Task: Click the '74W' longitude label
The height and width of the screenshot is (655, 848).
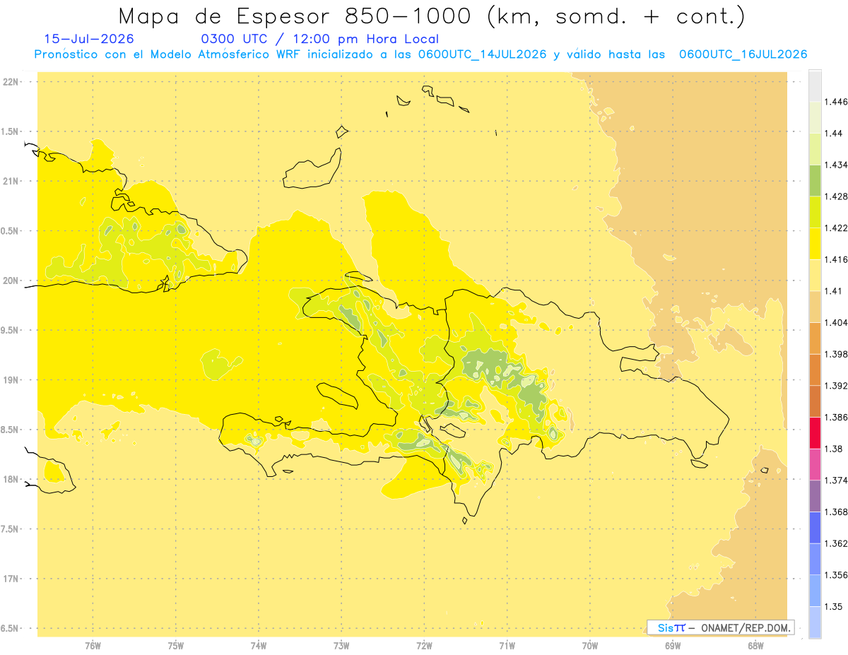Action: tap(259, 645)
